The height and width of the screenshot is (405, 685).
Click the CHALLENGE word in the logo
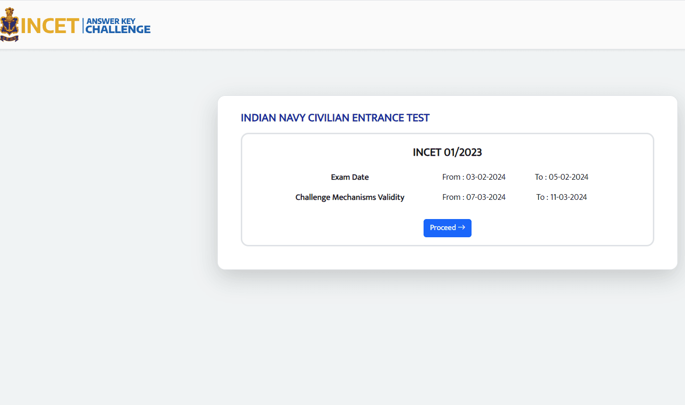pos(118,30)
